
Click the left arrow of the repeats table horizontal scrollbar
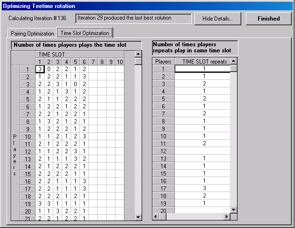click(155, 216)
